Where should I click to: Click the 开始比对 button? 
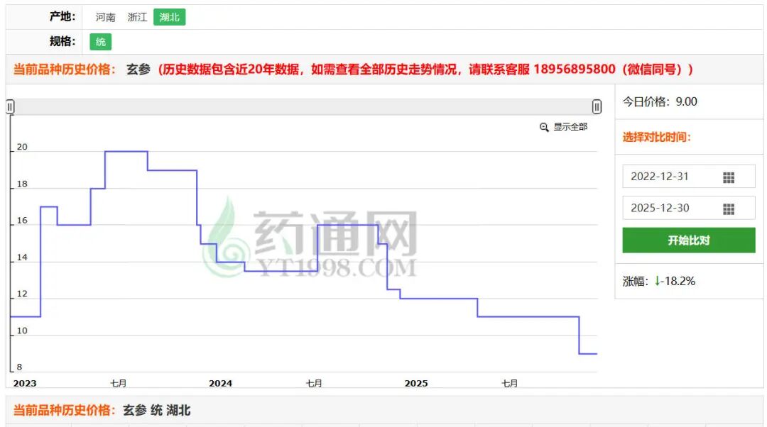point(689,240)
